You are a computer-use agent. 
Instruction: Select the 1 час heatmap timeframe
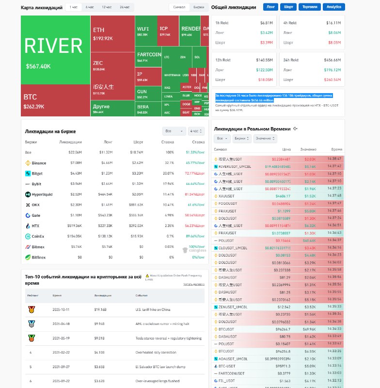[x=73, y=8]
